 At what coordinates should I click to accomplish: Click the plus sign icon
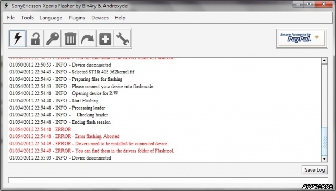pos(105,38)
